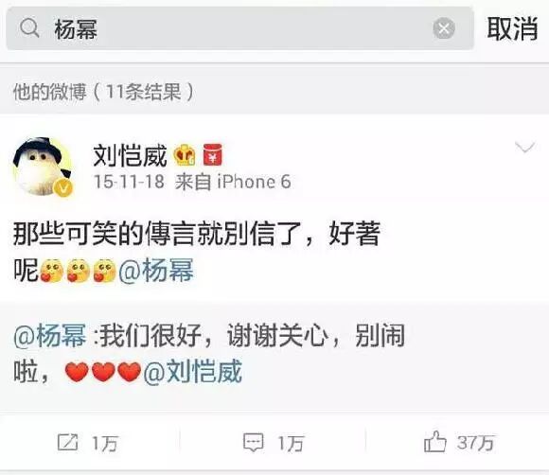Focus the search box containing 杨幂
Screen dimensions: 549x475
[x=239, y=28]
